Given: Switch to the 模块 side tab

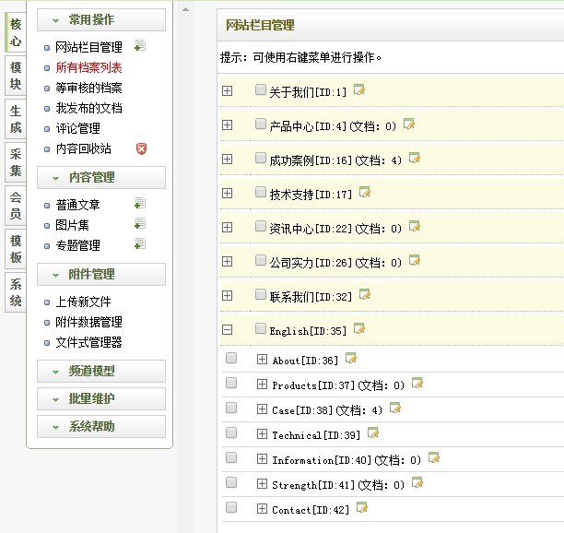Looking at the screenshot, I should 16,75.
